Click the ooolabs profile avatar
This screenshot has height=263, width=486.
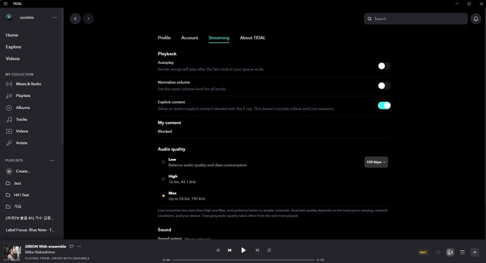9,17
